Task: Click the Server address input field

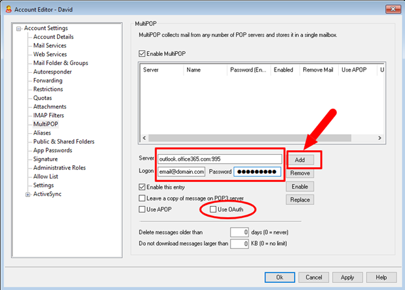Action: (x=219, y=159)
